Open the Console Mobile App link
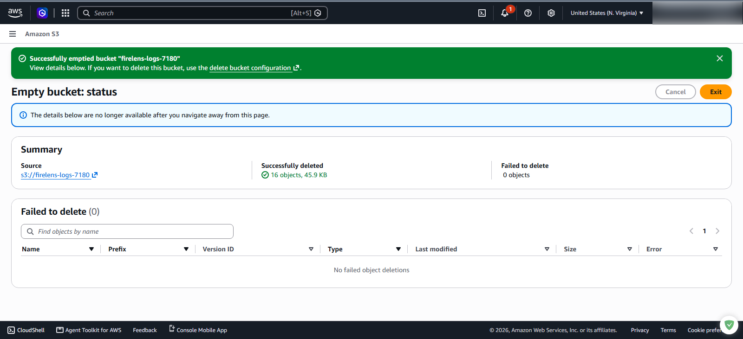The width and height of the screenshot is (743, 339). coord(198,330)
